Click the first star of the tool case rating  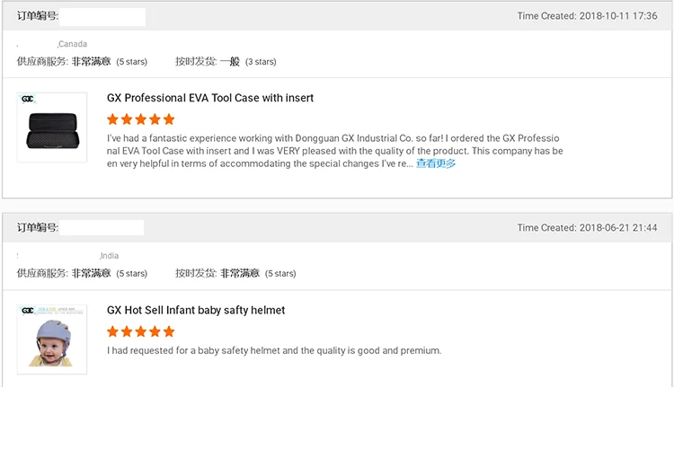pos(113,119)
